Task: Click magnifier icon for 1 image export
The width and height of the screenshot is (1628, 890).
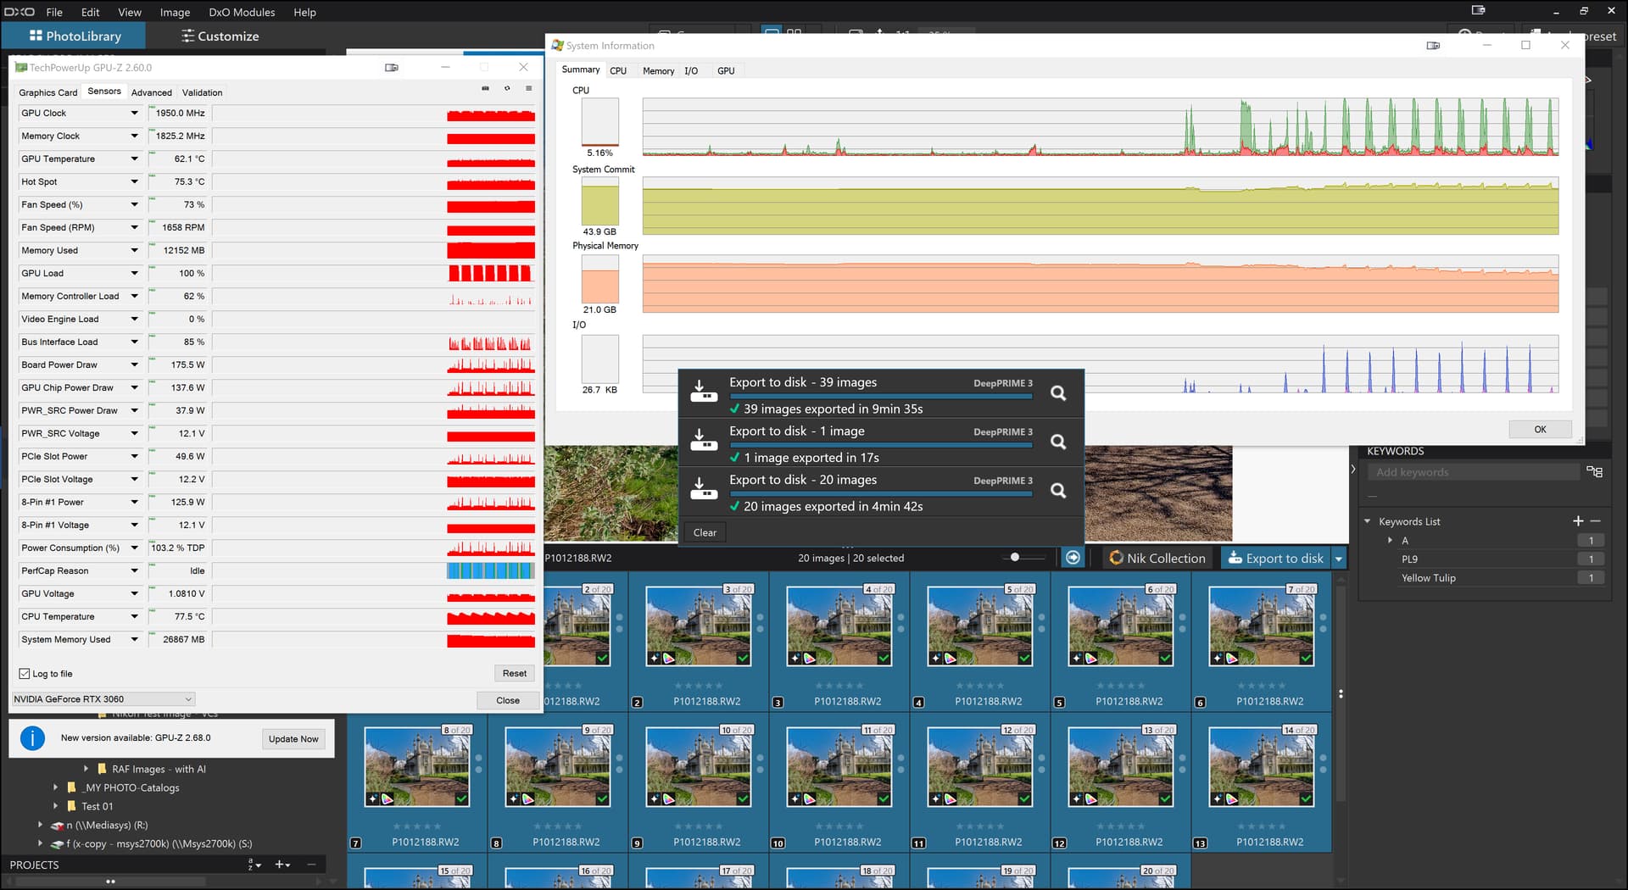Action: [x=1058, y=442]
